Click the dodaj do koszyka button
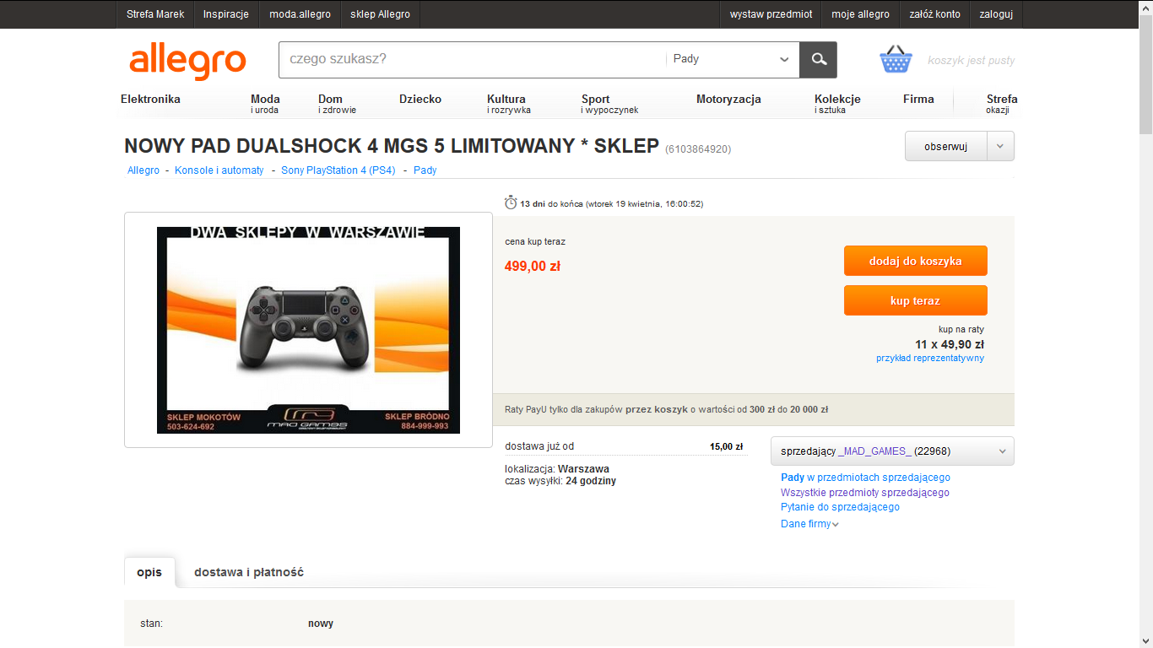Viewport: 1153px width, 648px height. 915,261
